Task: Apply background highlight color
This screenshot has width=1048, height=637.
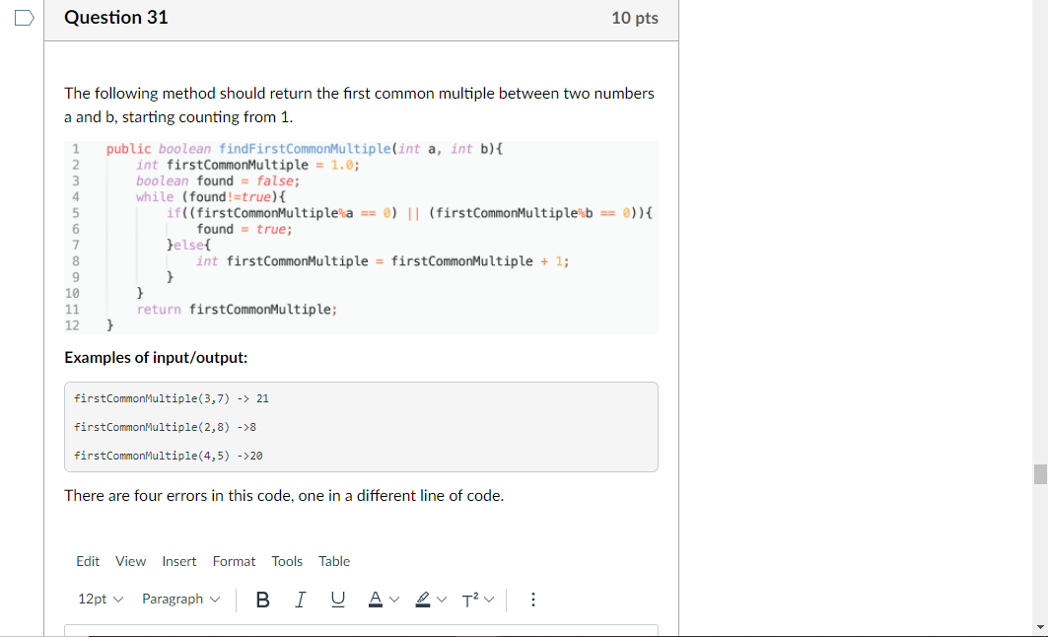Action: (x=422, y=600)
